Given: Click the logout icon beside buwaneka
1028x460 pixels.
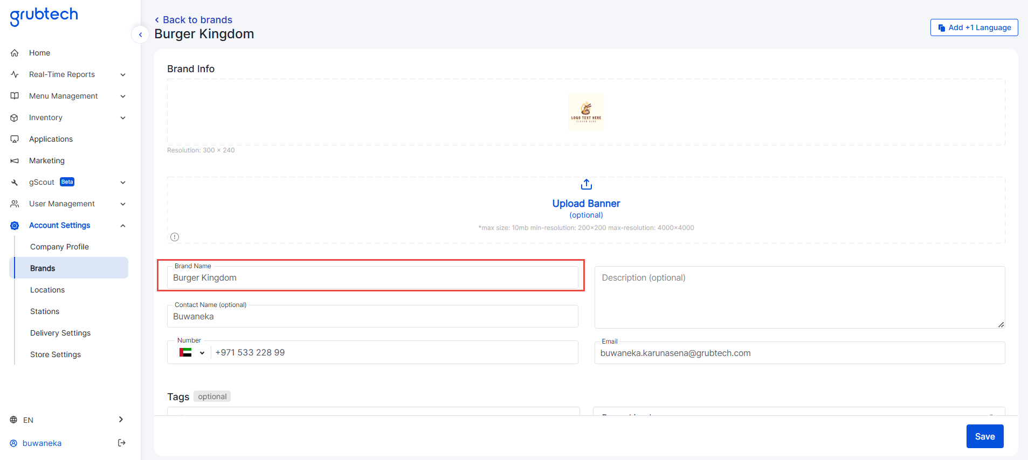Looking at the screenshot, I should pyautogui.click(x=122, y=443).
